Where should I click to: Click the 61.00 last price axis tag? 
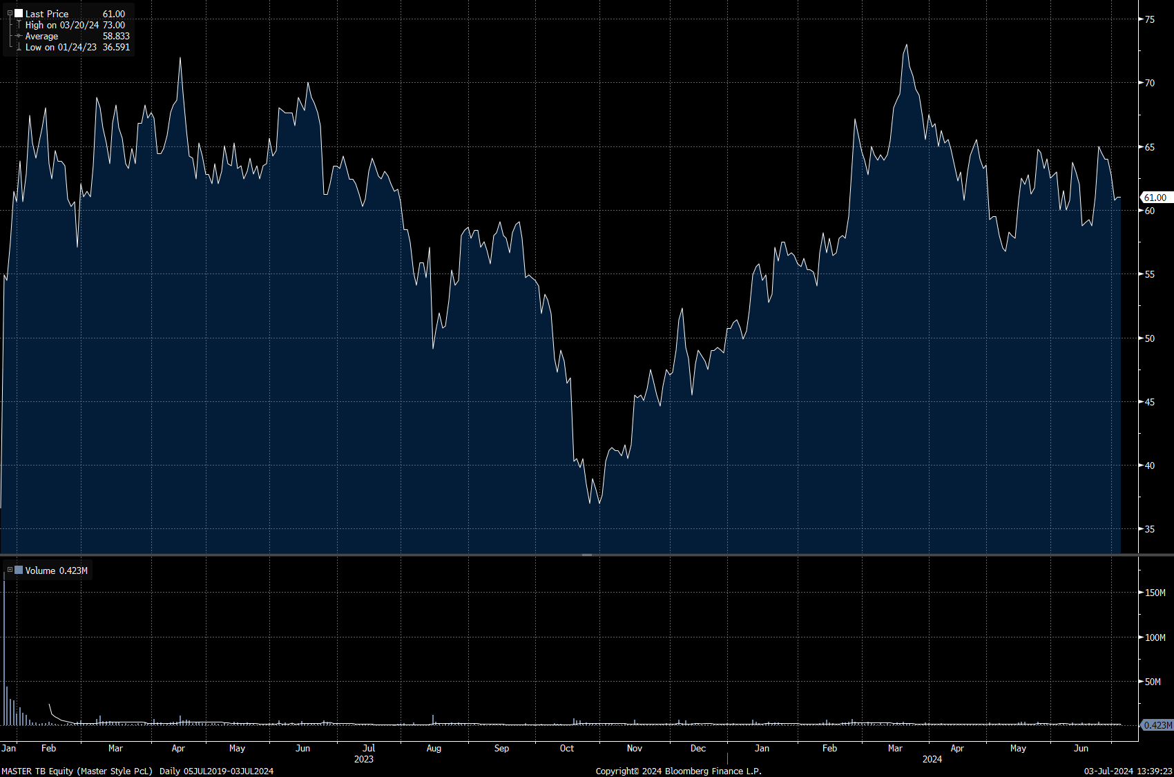1155,198
